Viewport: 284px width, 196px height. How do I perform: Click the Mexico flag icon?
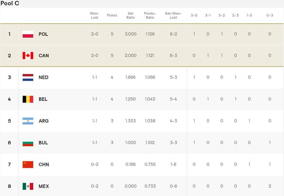pos(28,186)
